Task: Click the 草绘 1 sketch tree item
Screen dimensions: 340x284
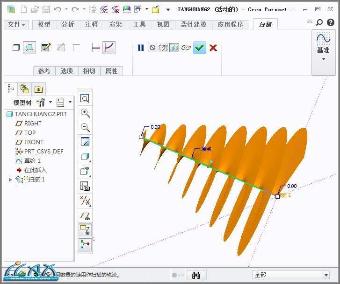Action: click(x=32, y=161)
